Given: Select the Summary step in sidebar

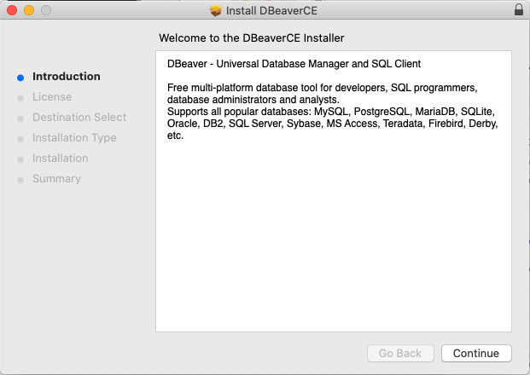Looking at the screenshot, I should (56, 179).
